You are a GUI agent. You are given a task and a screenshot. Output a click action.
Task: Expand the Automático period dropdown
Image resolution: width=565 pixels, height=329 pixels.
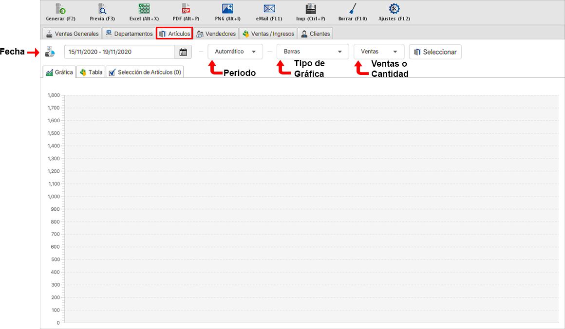pos(235,52)
